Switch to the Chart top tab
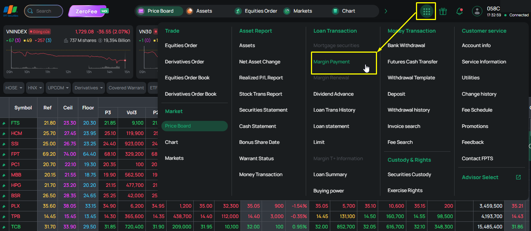This screenshot has height=231, width=531. tap(344, 11)
